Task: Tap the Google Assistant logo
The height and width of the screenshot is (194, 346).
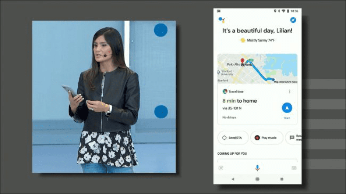Action: (x=222, y=20)
